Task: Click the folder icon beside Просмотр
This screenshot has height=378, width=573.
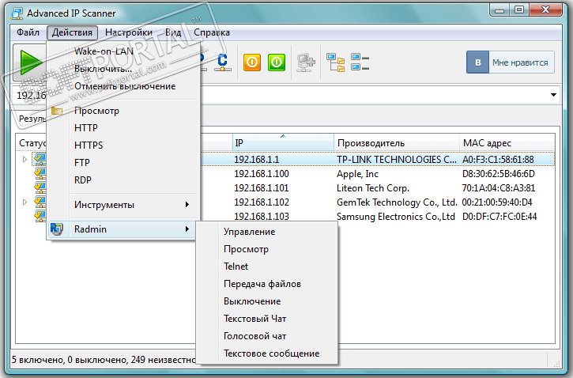Action: coord(57,111)
